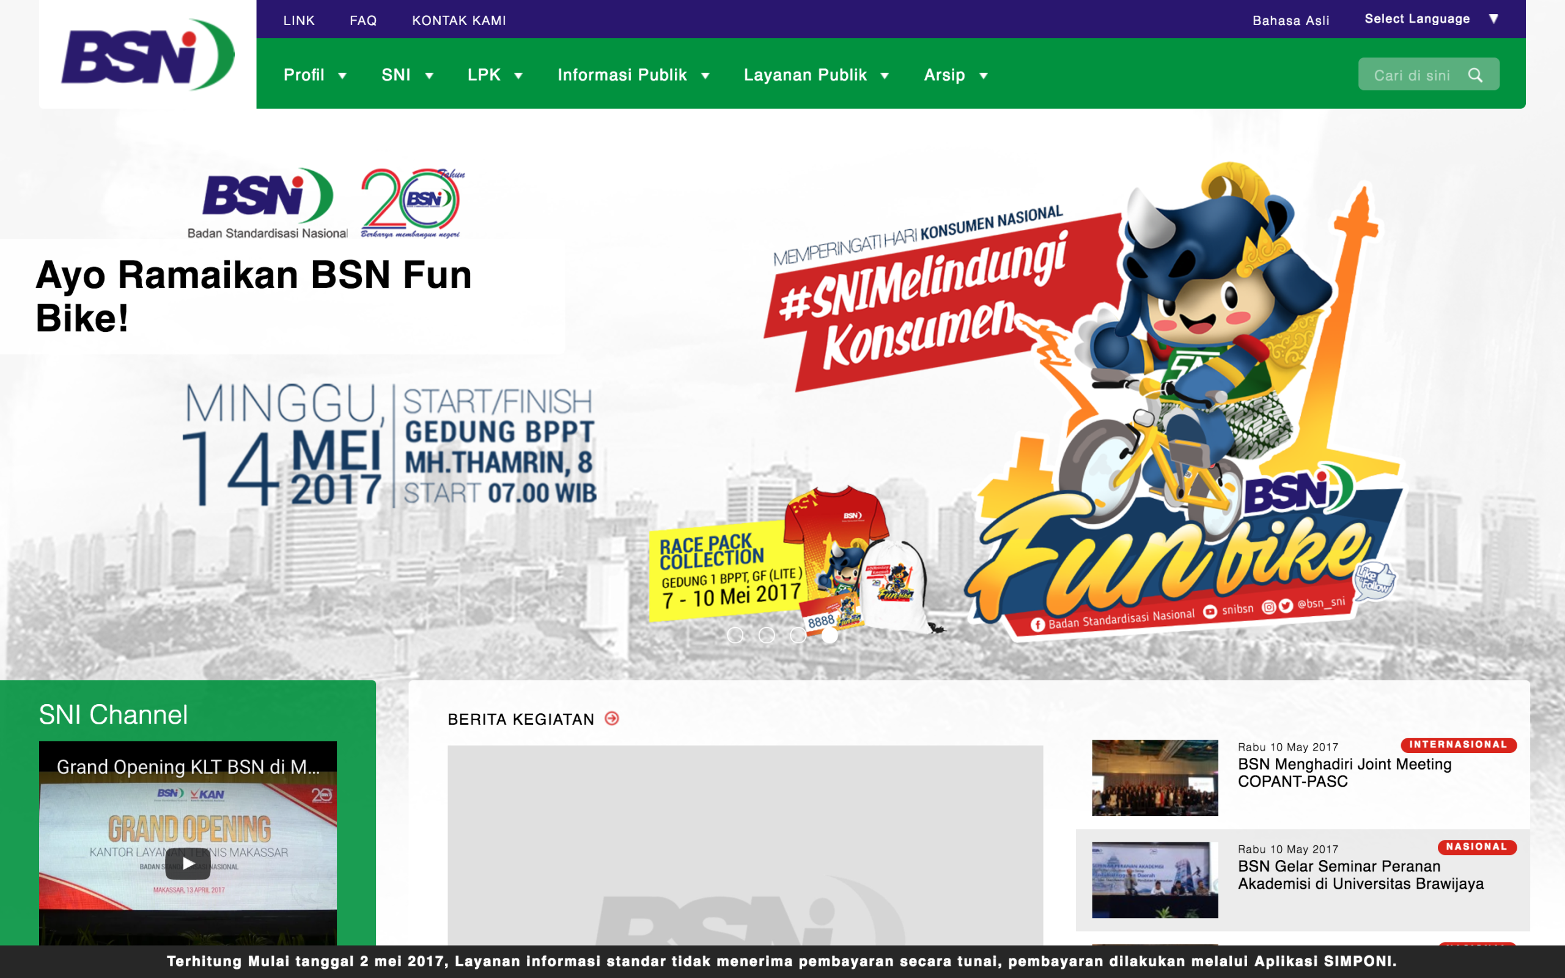Viewport: 1565px width, 978px height.
Task: Click the INTERNASIONAL category badge
Action: (x=1458, y=745)
